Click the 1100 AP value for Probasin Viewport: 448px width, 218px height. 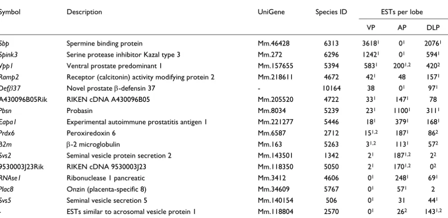tap(401, 111)
